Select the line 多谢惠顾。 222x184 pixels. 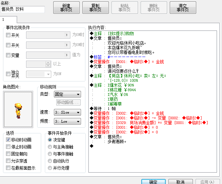coord(153,141)
